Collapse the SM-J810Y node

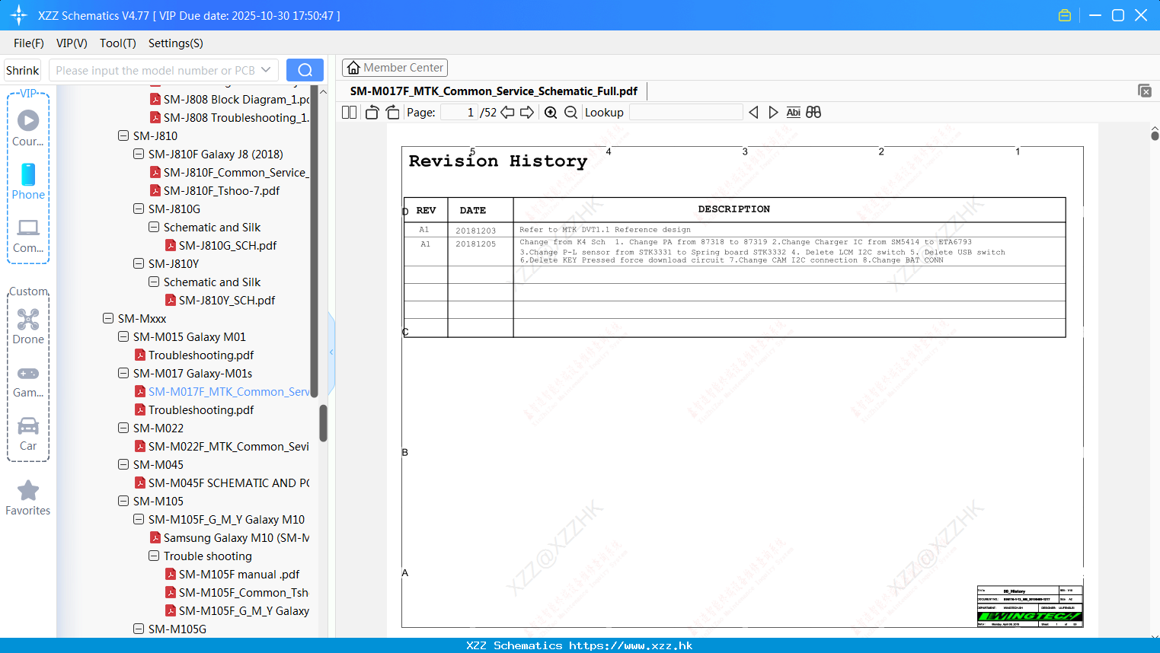[x=139, y=263]
